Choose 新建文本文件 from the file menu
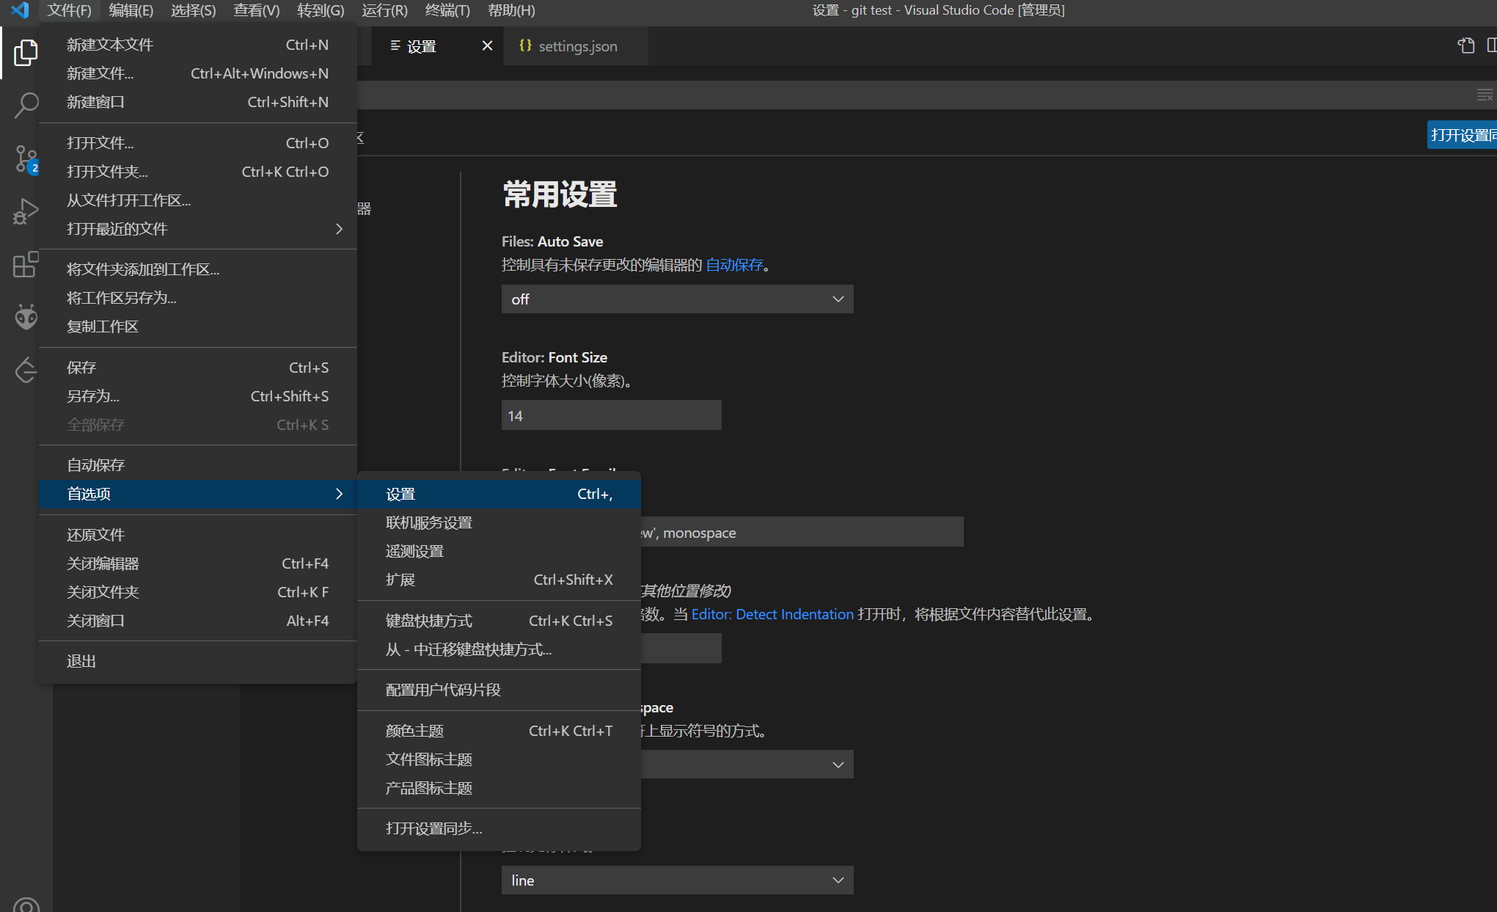1497x912 pixels. (198, 45)
